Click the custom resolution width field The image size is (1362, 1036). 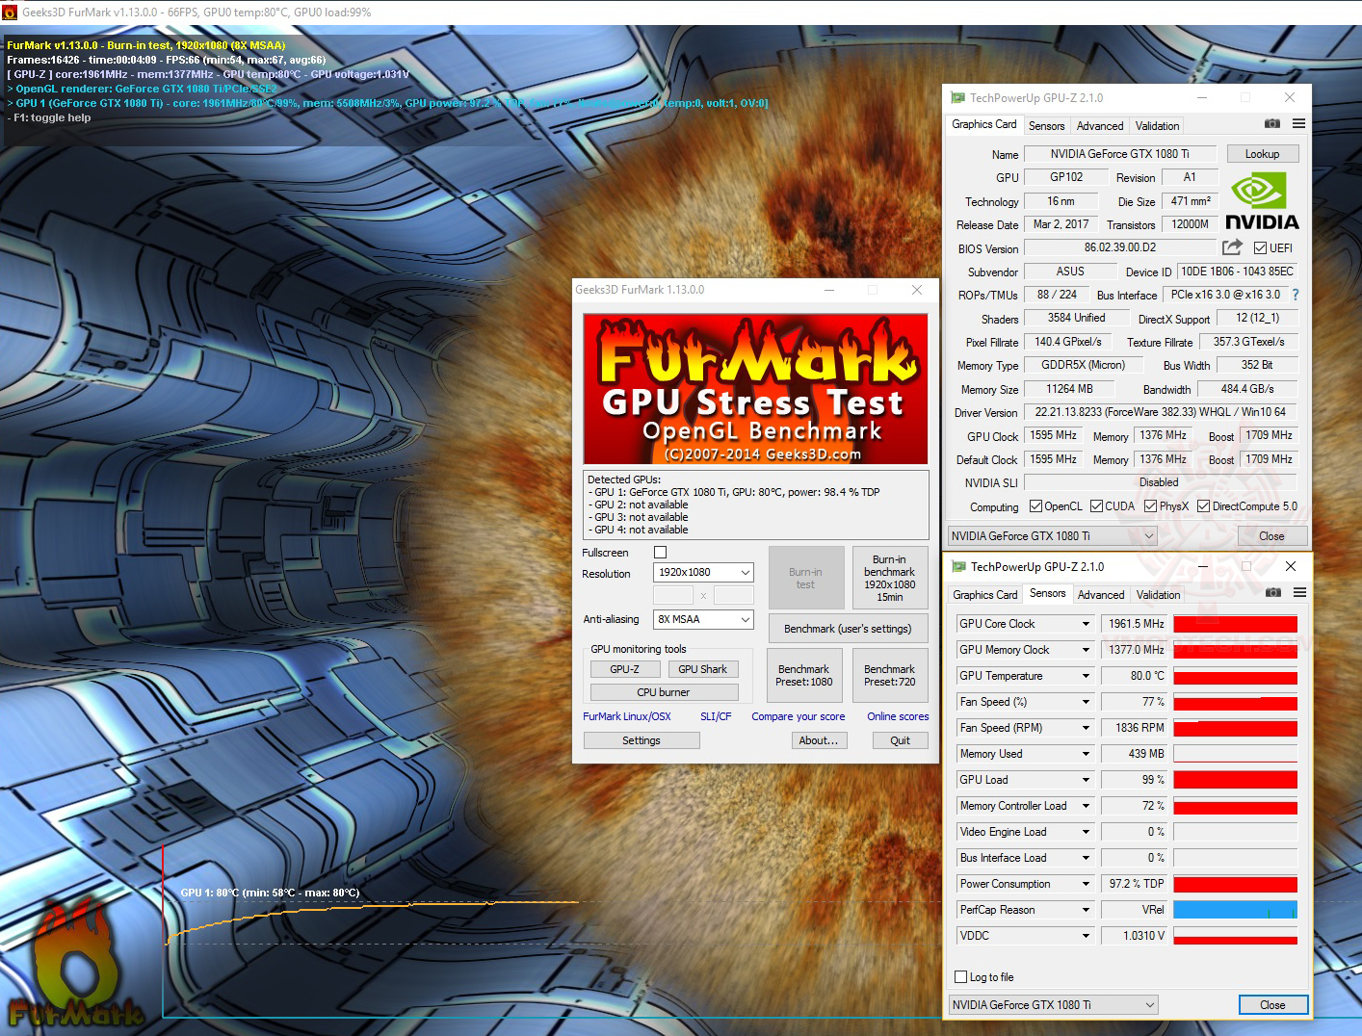coord(673,595)
